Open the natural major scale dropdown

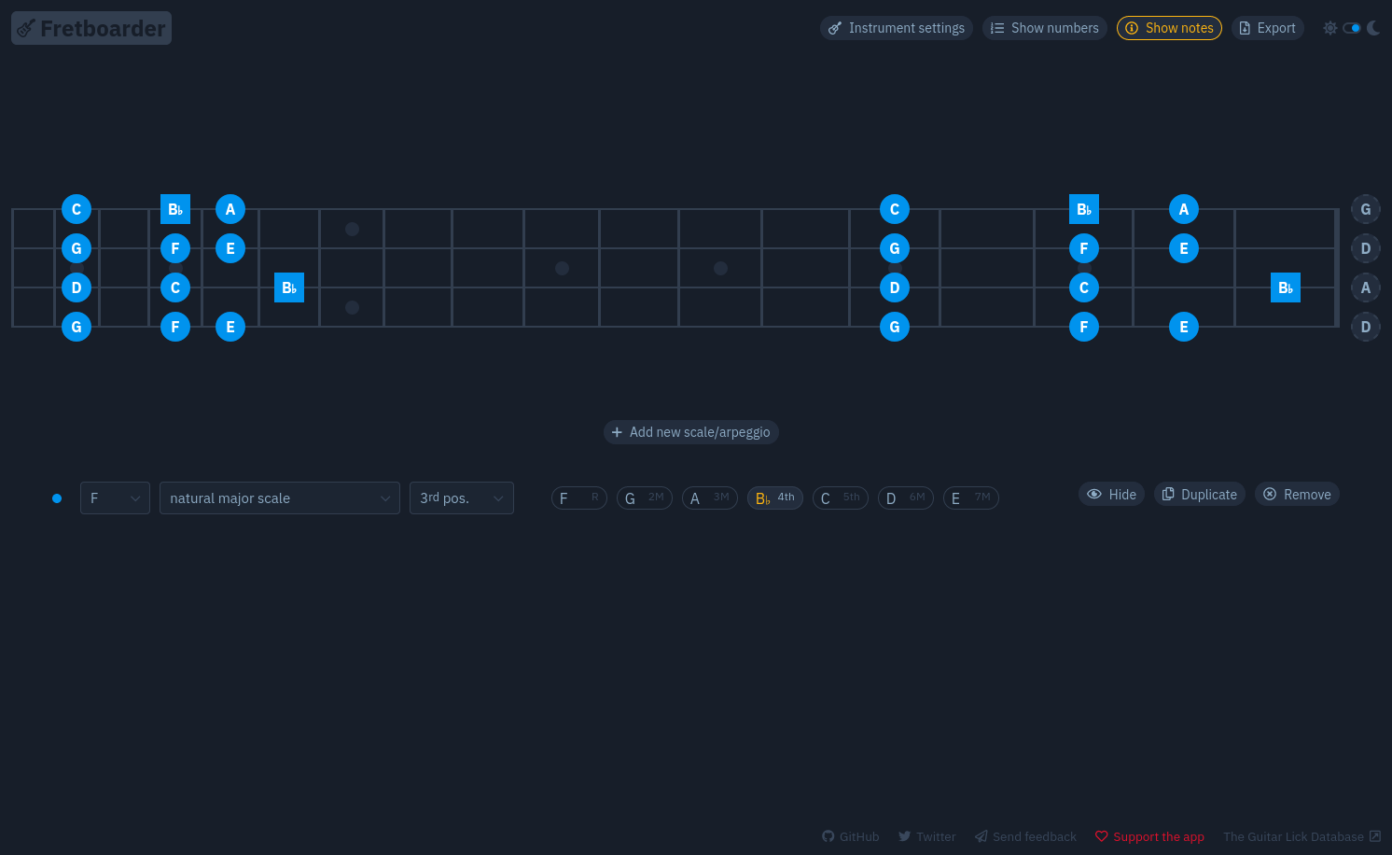pos(280,498)
